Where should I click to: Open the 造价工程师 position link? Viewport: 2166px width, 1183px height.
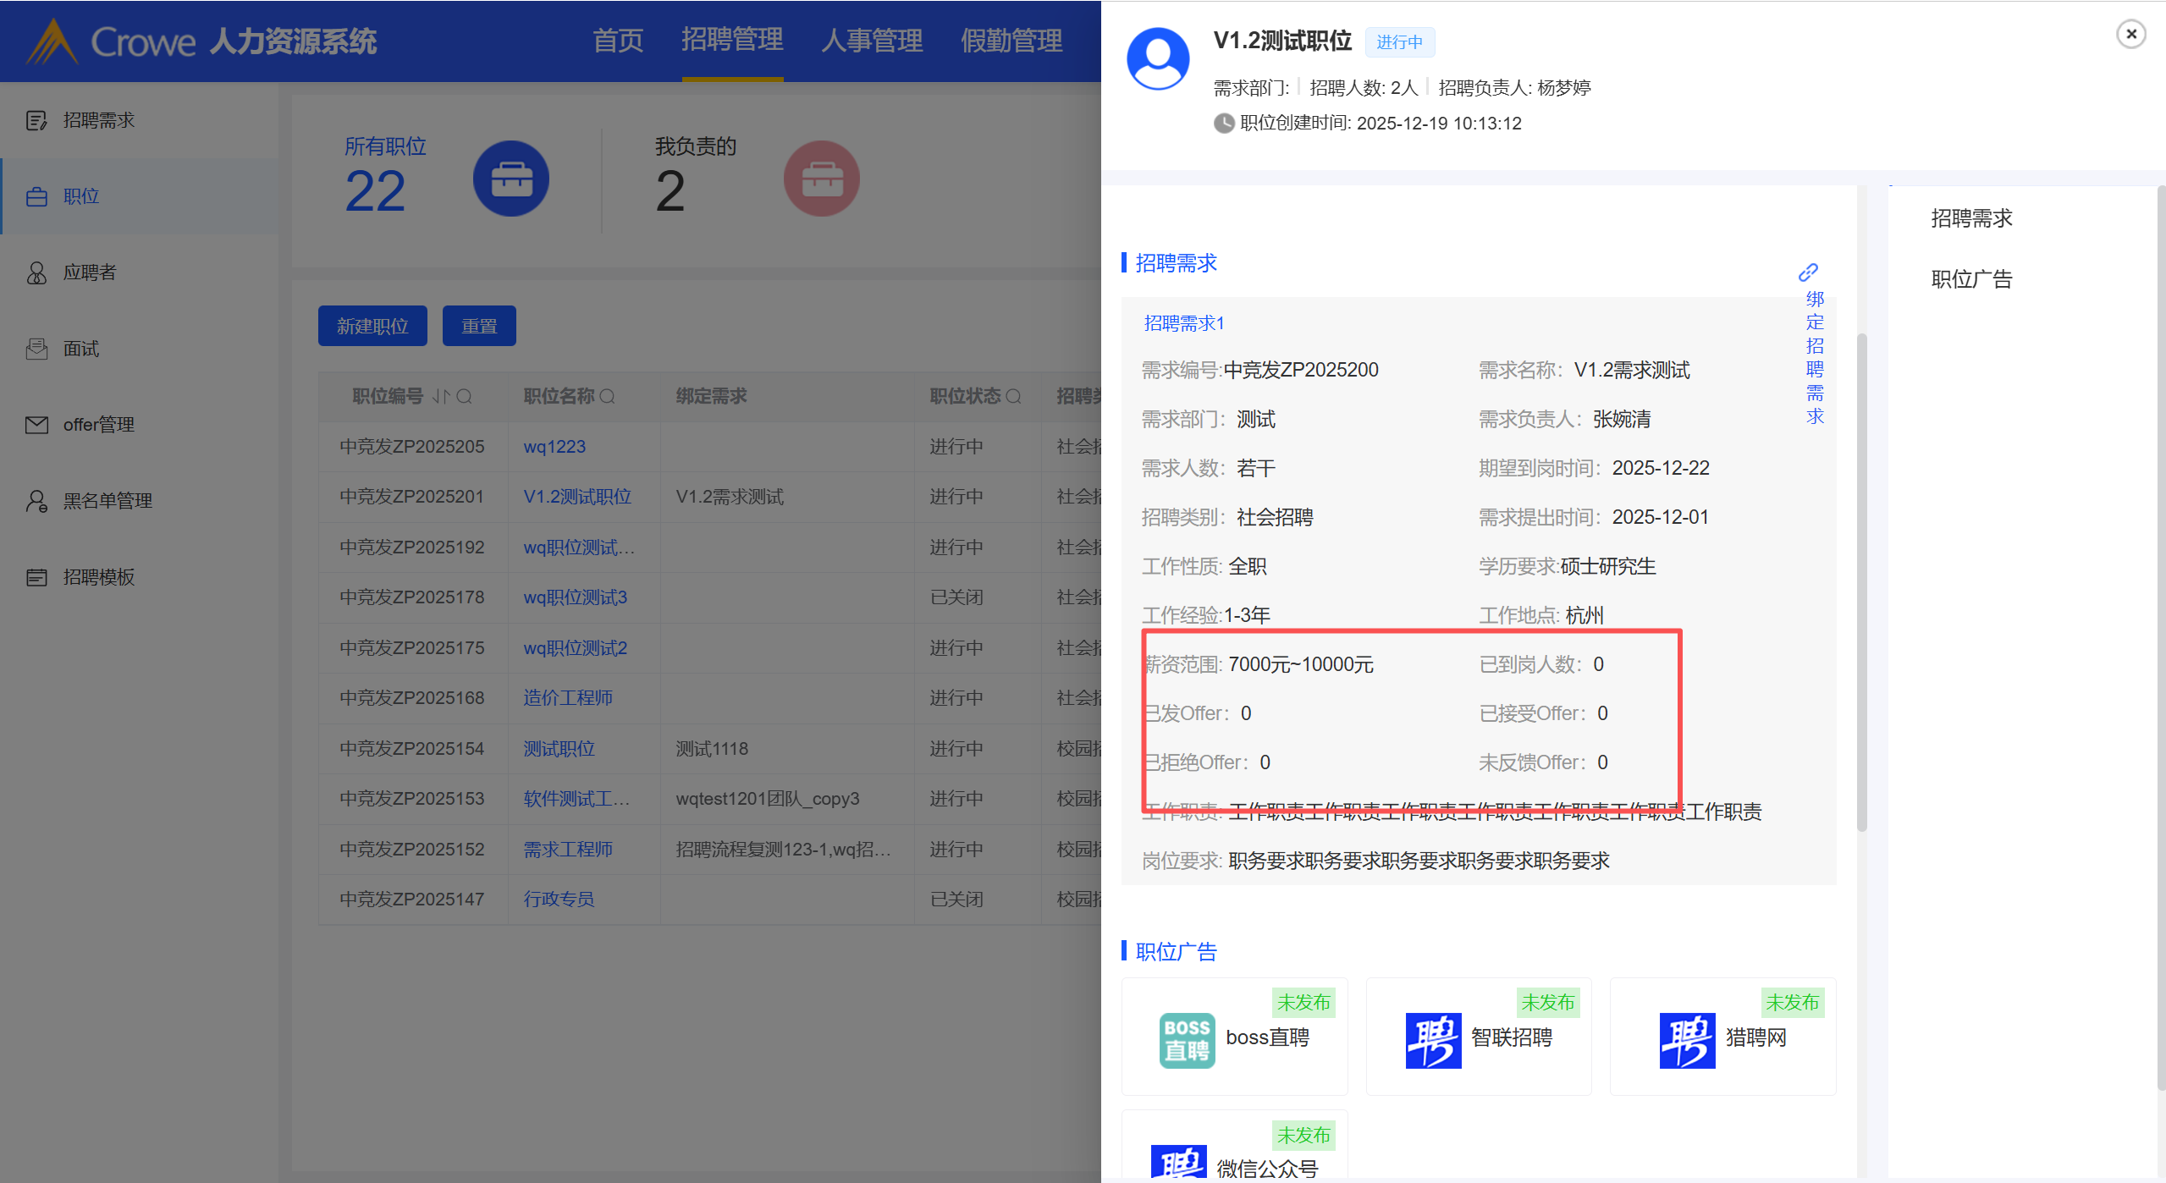click(x=567, y=698)
